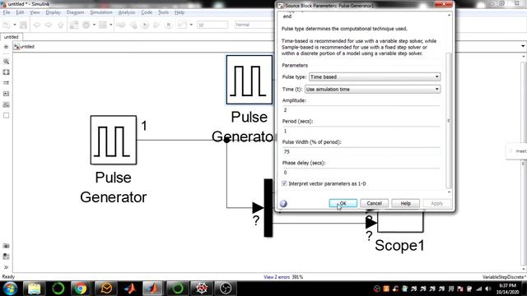Click the Area box palette icon
Viewport: 527px width, 296px height.
click(x=6, y=115)
